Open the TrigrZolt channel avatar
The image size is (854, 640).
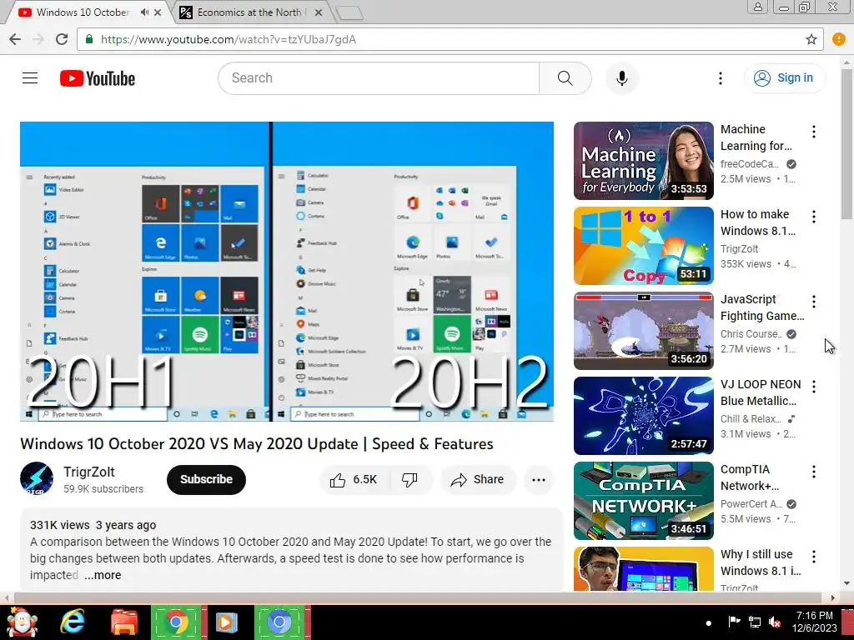(37, 479)
